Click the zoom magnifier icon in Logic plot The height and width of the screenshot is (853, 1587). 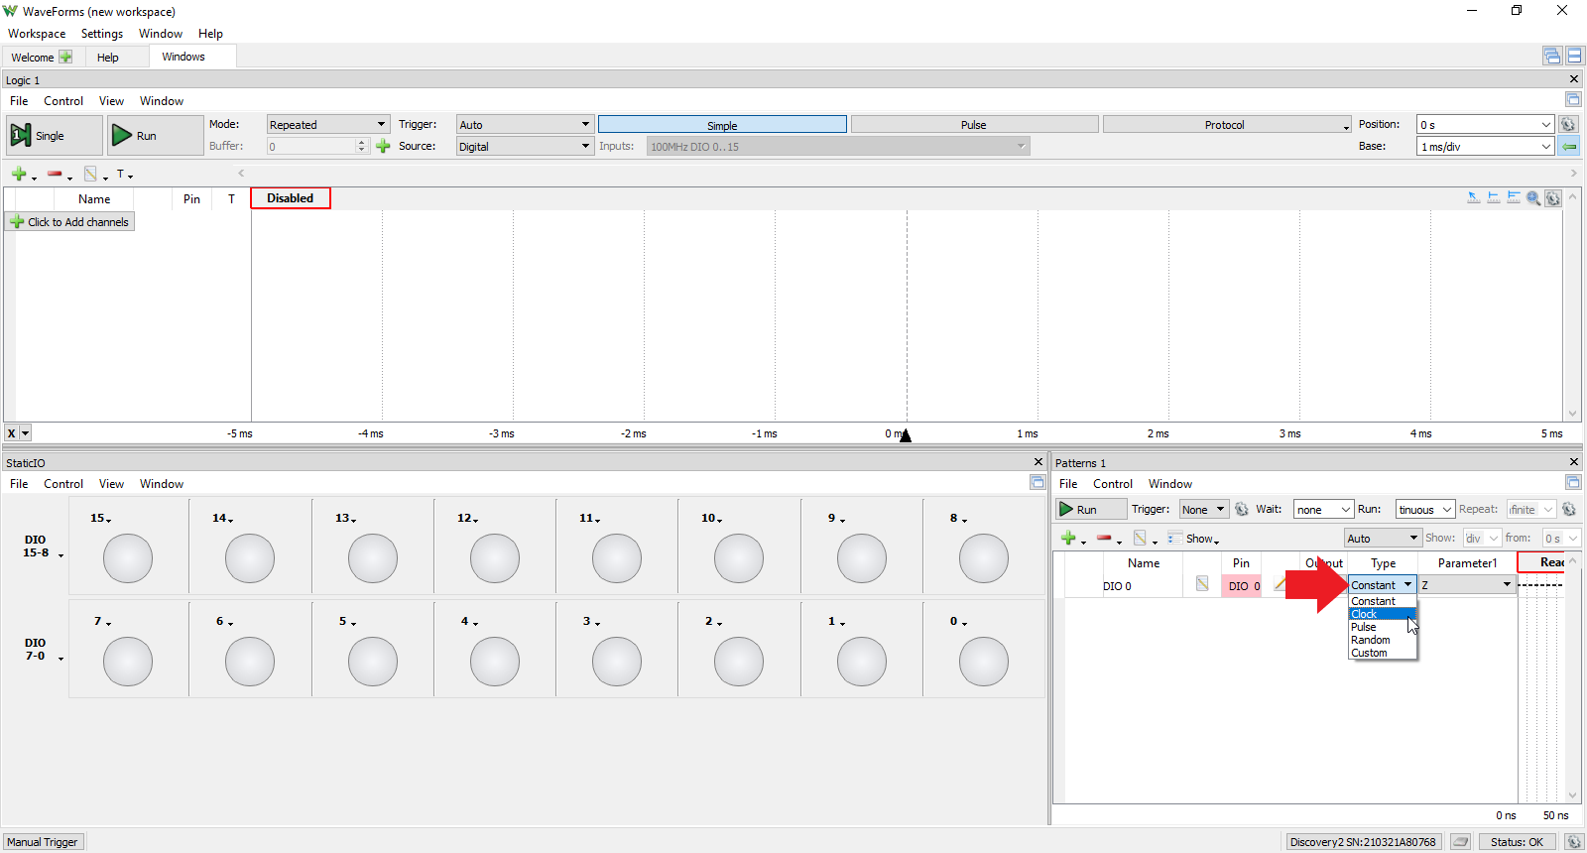point(1533,198)
